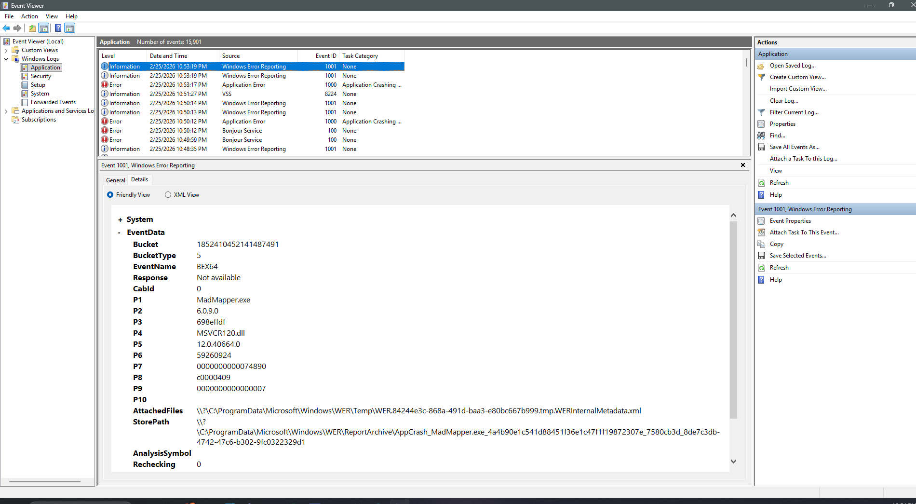Screen dimensions: 916x504
Task: Expand Applications and Services Logs
Action: (x=6, y=110)
